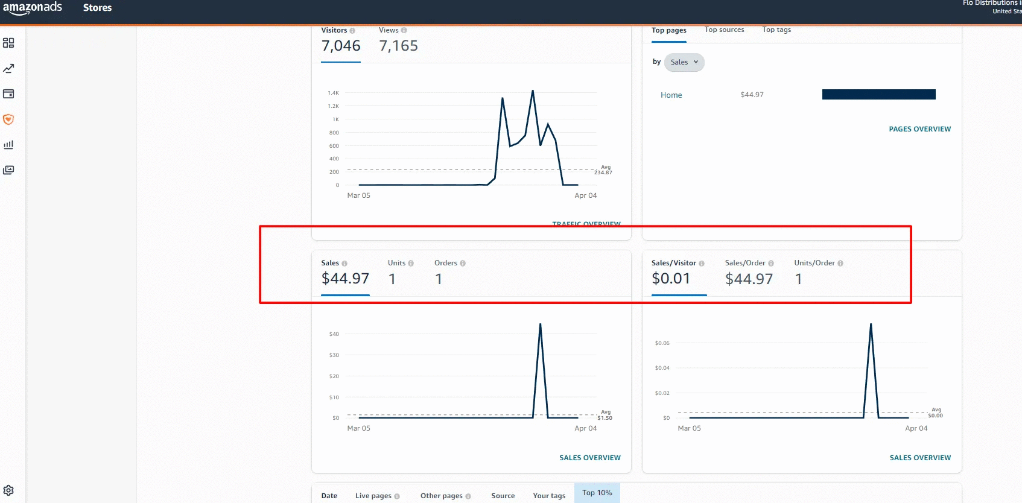1022x503 pixels.
Task: Expand the Sales dropdown selector
Action: tap(684, 62)
